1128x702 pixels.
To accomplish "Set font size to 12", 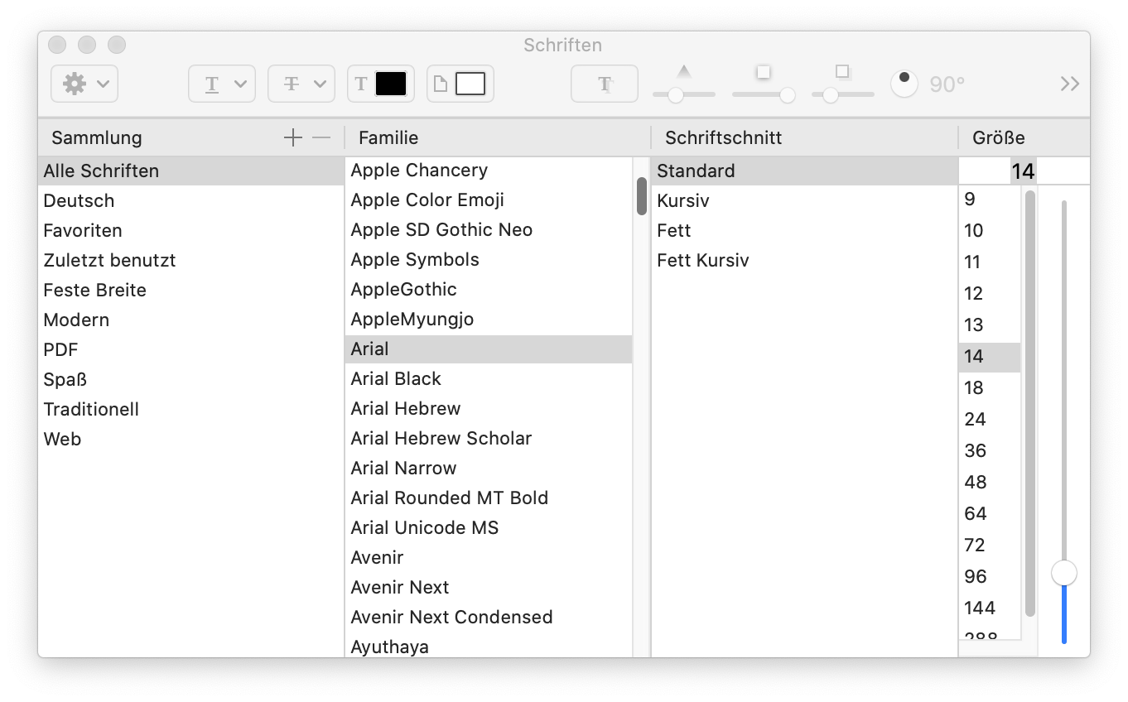I will click(x=990, y=293).
